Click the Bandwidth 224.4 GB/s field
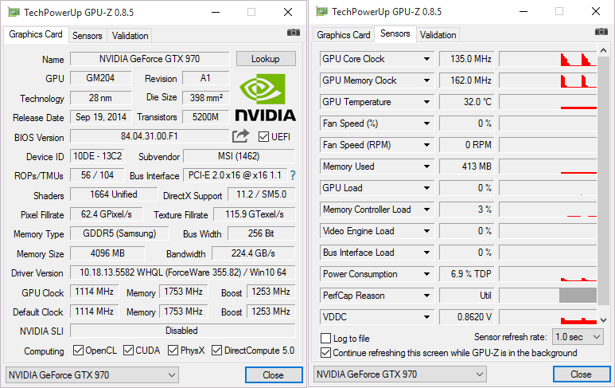This screenshot has width=615, height=388. tap(253, 253)
